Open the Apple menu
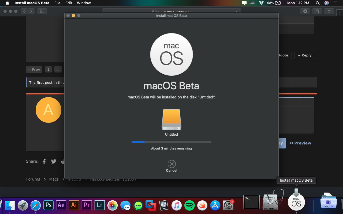This screenshot has width=343, height=214. [x=7, y=3]
